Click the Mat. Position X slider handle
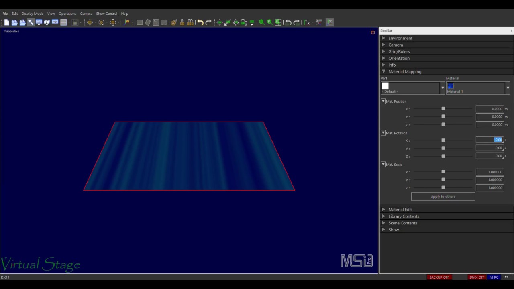The height and width of the screenshot is (289, 514). (x=443, y=109)
